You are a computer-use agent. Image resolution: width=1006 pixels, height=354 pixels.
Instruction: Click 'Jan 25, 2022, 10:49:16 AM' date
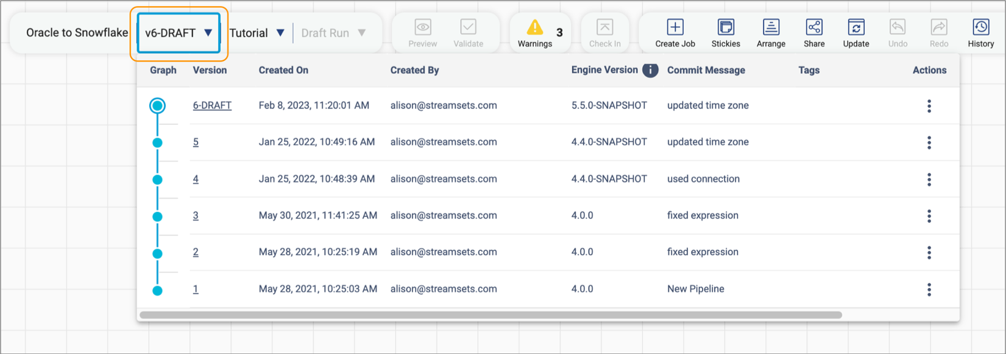point(317,142)
